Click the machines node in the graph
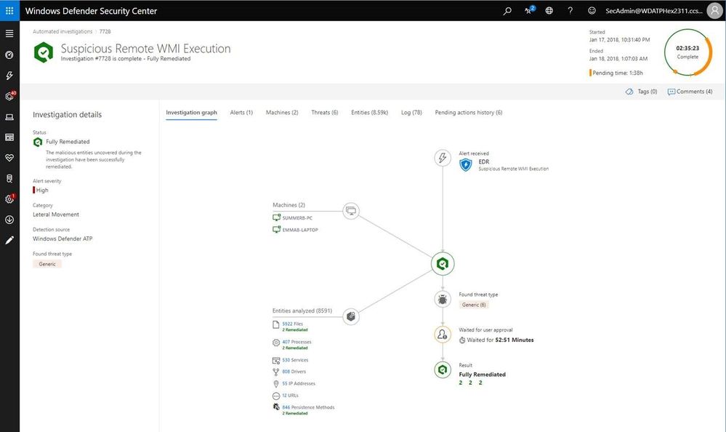This screenshot has width=726, height=432. tap(351, 211)
